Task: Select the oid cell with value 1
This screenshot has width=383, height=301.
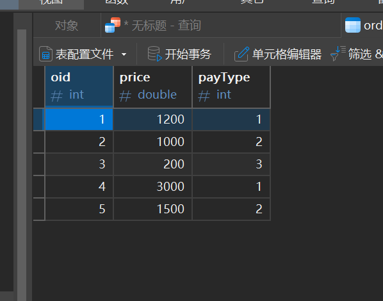Action: [79, 119]
